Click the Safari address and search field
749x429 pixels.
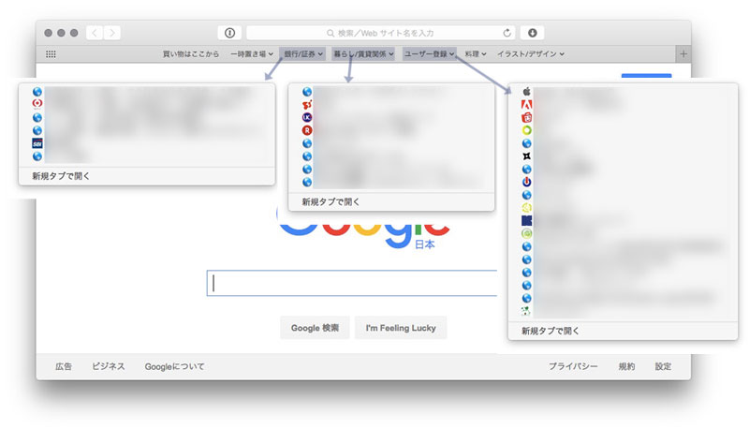(x=380, y=33)
